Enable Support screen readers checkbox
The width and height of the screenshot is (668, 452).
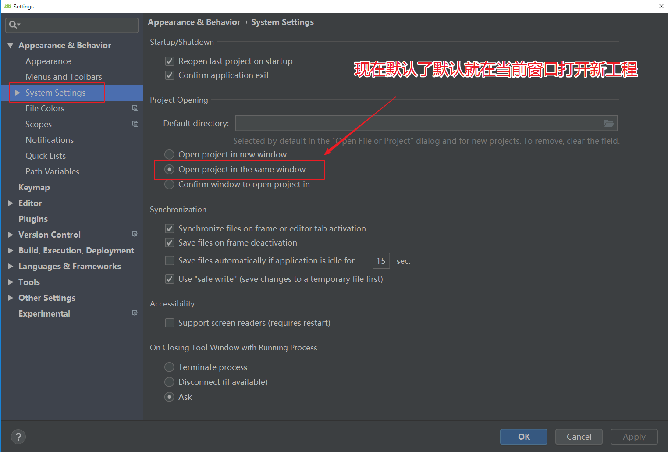170,323
